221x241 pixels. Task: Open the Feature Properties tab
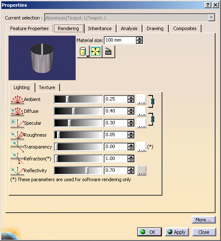(29, 28)
